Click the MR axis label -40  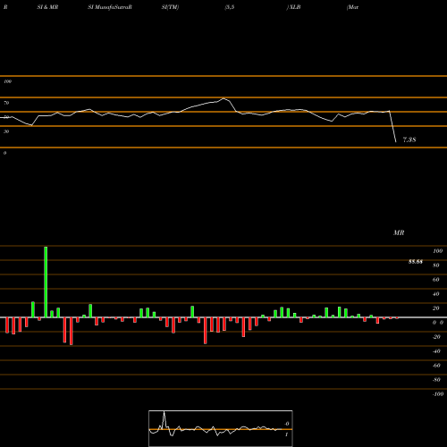tap(436, 351)
